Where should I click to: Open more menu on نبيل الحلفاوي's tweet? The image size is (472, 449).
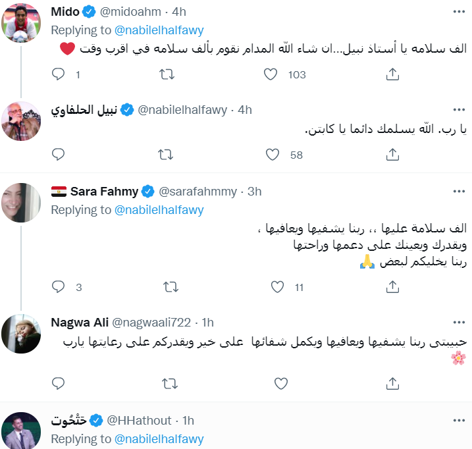(x=458, y=110)
